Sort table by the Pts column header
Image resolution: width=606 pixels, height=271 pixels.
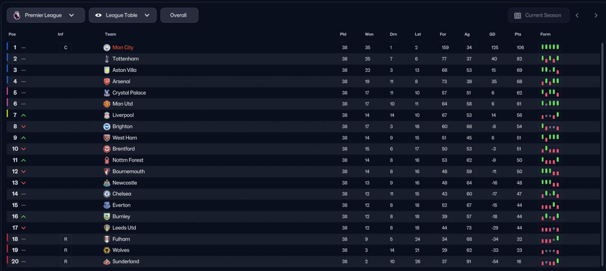point(517,34)
